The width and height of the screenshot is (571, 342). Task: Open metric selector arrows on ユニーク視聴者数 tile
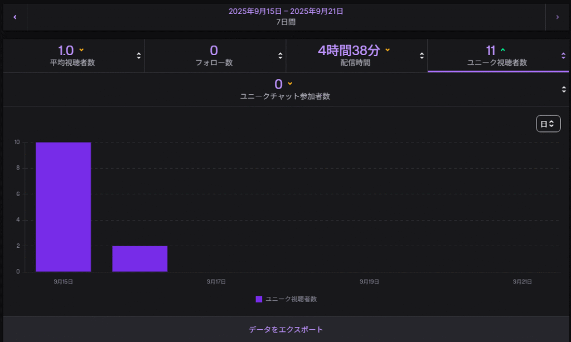(x=563, y=55)
